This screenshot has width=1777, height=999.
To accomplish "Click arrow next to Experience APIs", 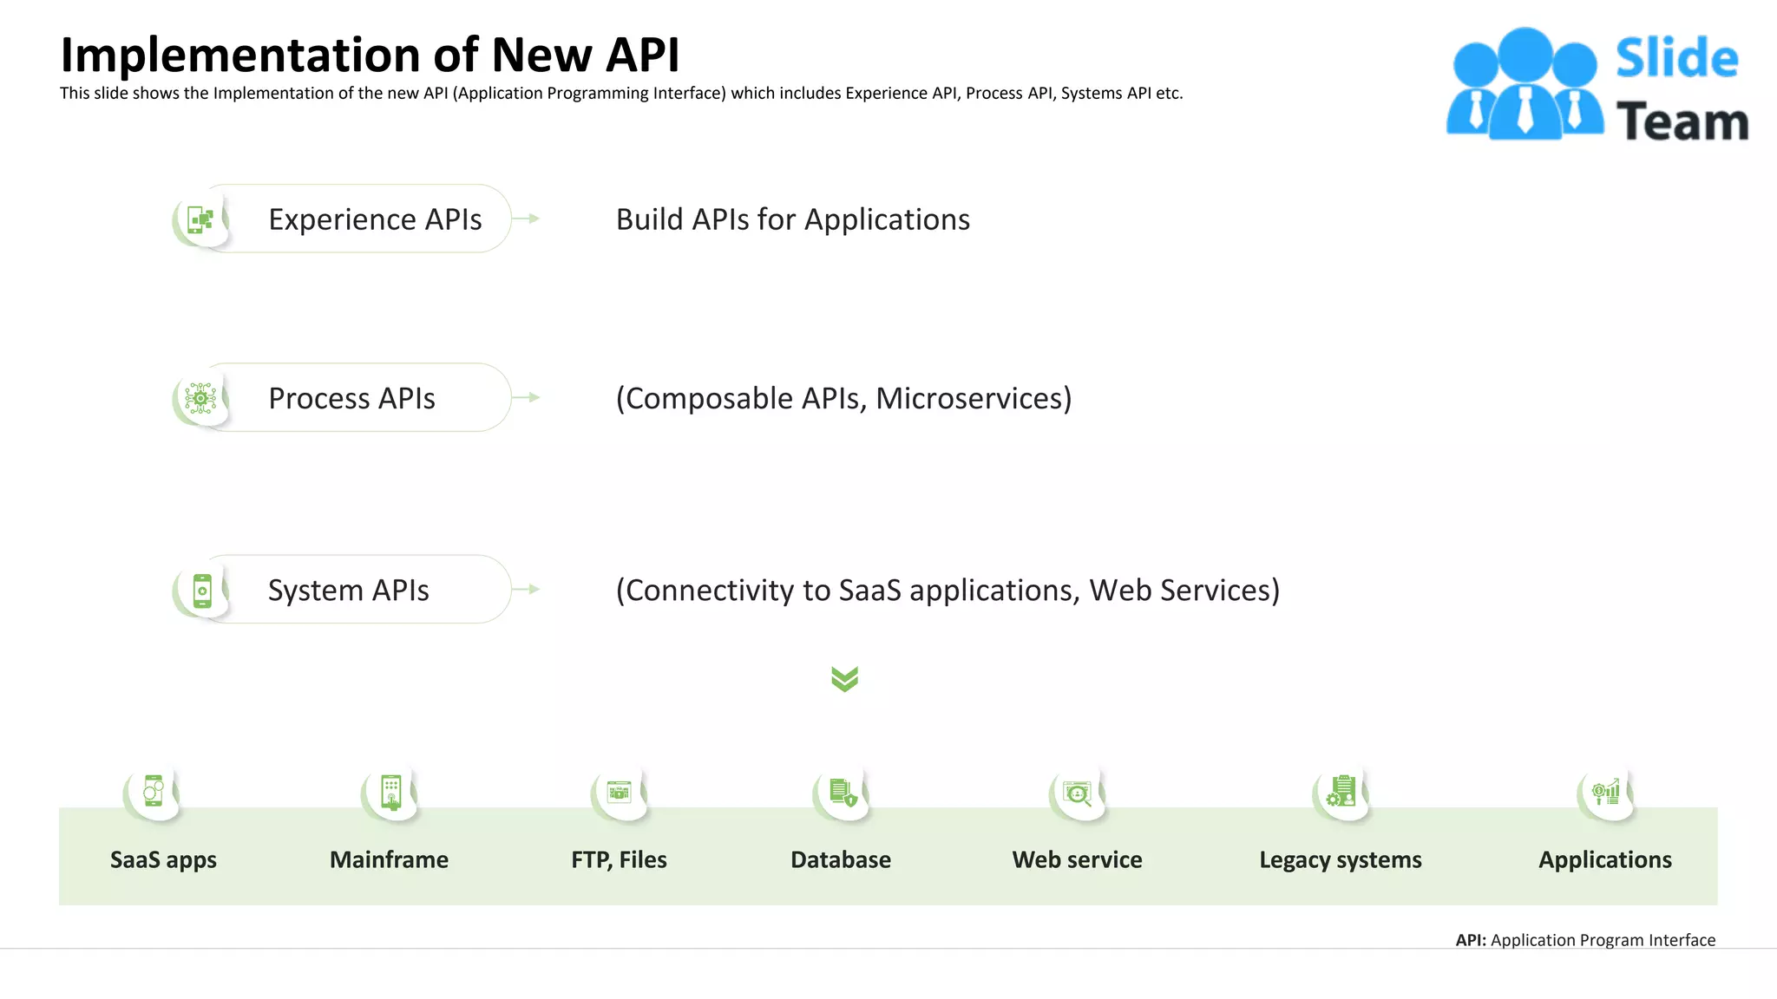I will [526, 219].
